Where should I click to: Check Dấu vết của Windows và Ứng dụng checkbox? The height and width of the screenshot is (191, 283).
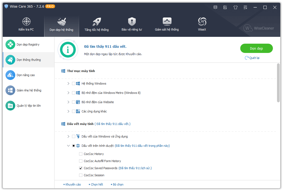coord(73,136)
